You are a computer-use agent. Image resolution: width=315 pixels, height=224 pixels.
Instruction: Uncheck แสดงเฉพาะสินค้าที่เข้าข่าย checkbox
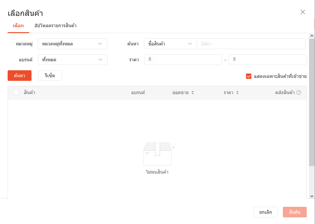(248, 76)
